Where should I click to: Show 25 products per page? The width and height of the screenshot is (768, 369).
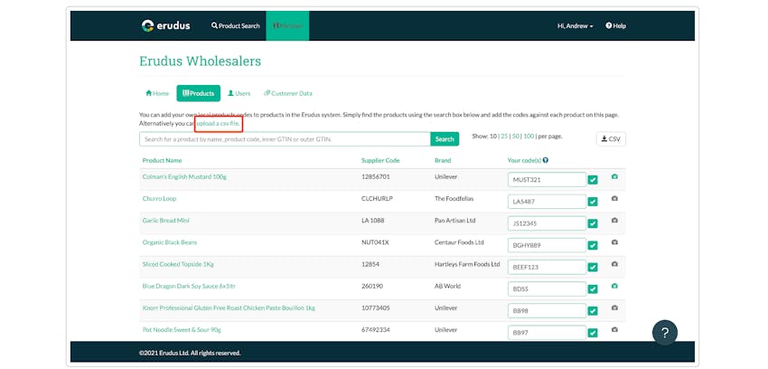504,137
